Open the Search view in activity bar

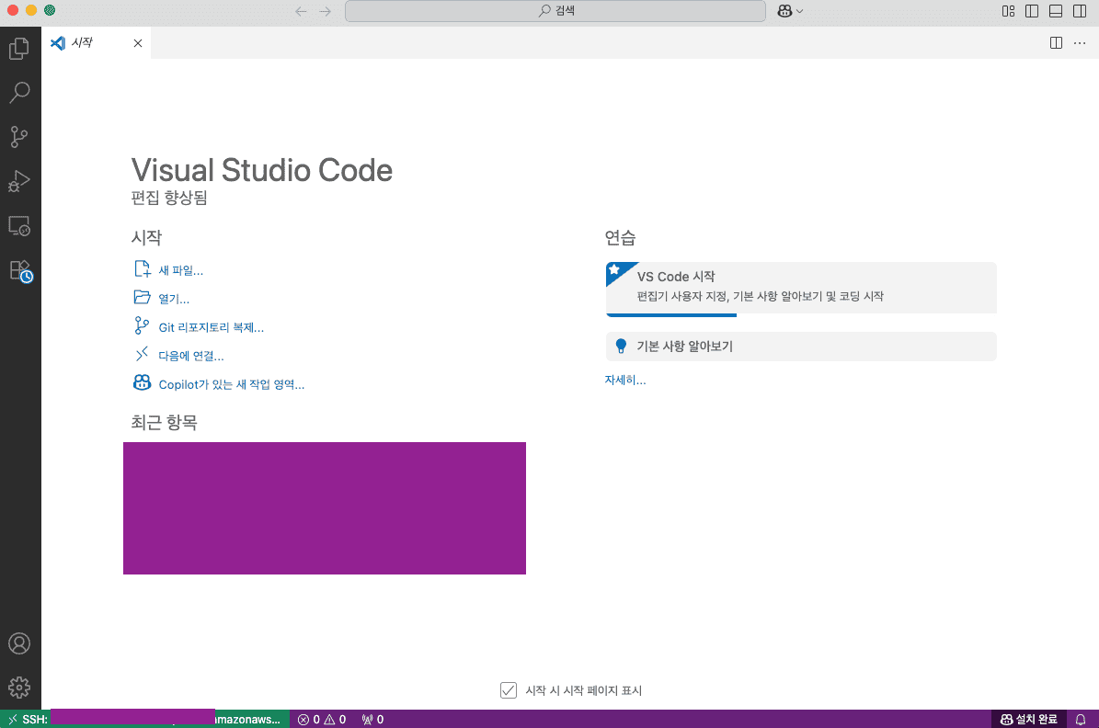point(19,93)
